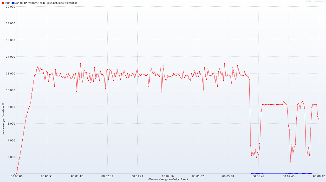
Task: Click the '00:06:49' x-axis label
Action: (259, 176)
